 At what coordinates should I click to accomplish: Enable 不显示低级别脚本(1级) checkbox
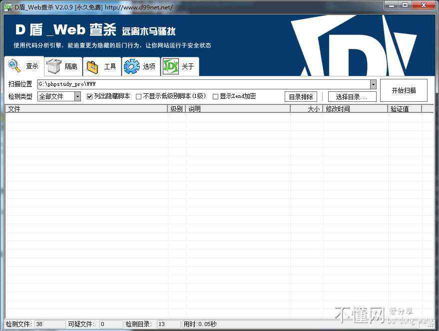(138, 96)
